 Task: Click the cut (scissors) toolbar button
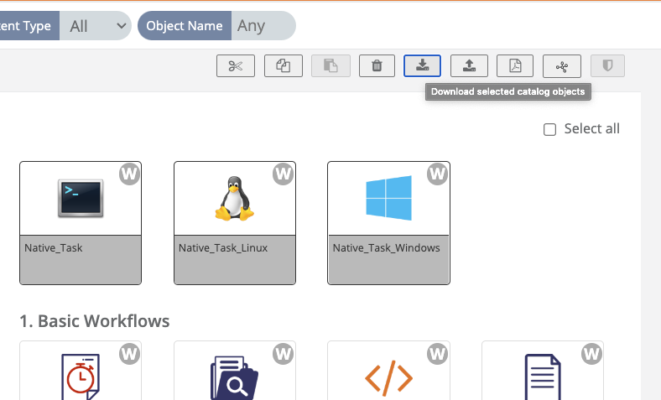[236, 65]
